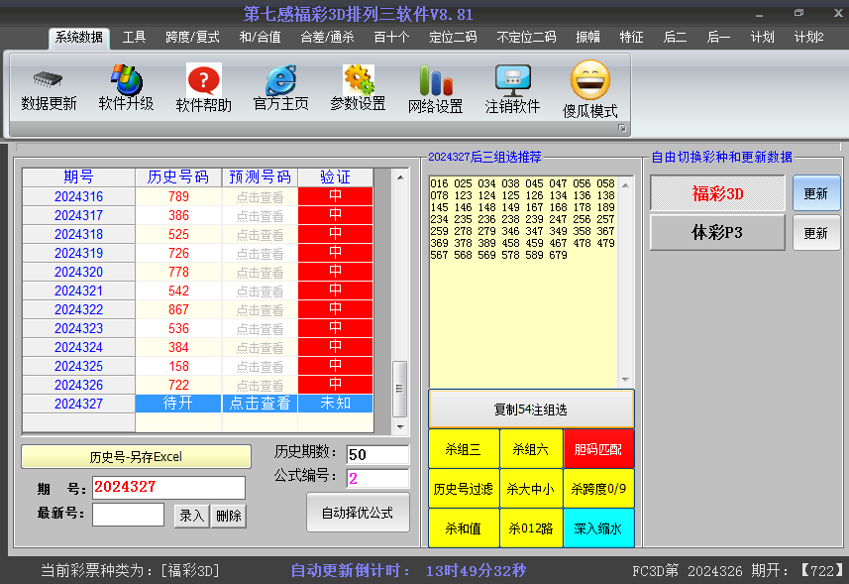The height and width of the screenshot is (584, 849).
Task: Open the 定位二码 tab
Action: tap(453, 38)
